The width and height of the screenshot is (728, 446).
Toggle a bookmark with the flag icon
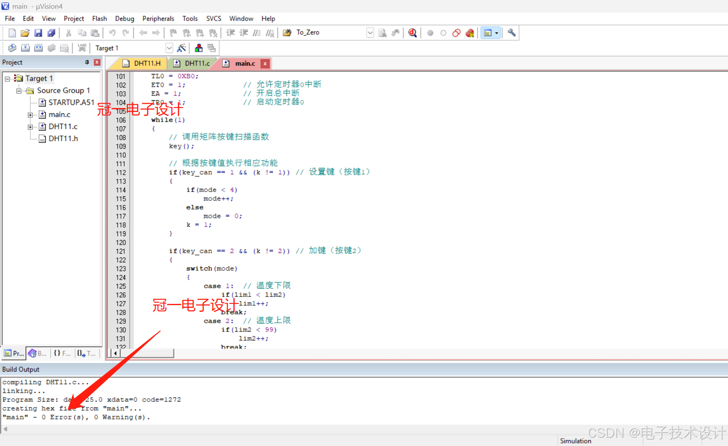click(x=173, y=33)
